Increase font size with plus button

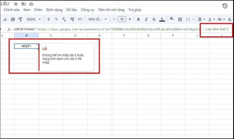pos(130,19)
